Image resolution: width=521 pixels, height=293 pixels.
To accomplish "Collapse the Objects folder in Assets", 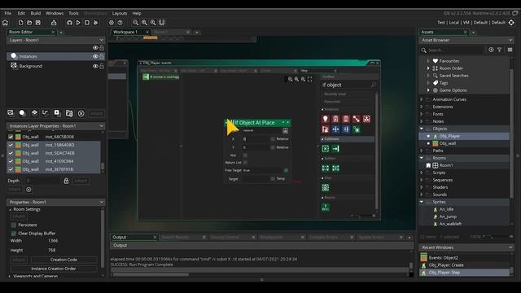I will [422, 129].
